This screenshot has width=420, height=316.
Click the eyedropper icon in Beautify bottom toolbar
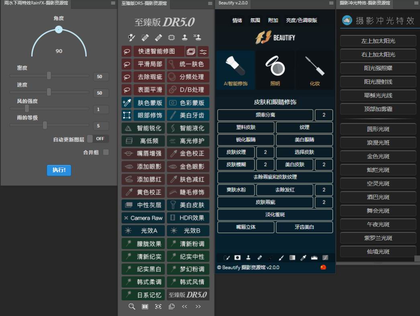pos(303,257)
